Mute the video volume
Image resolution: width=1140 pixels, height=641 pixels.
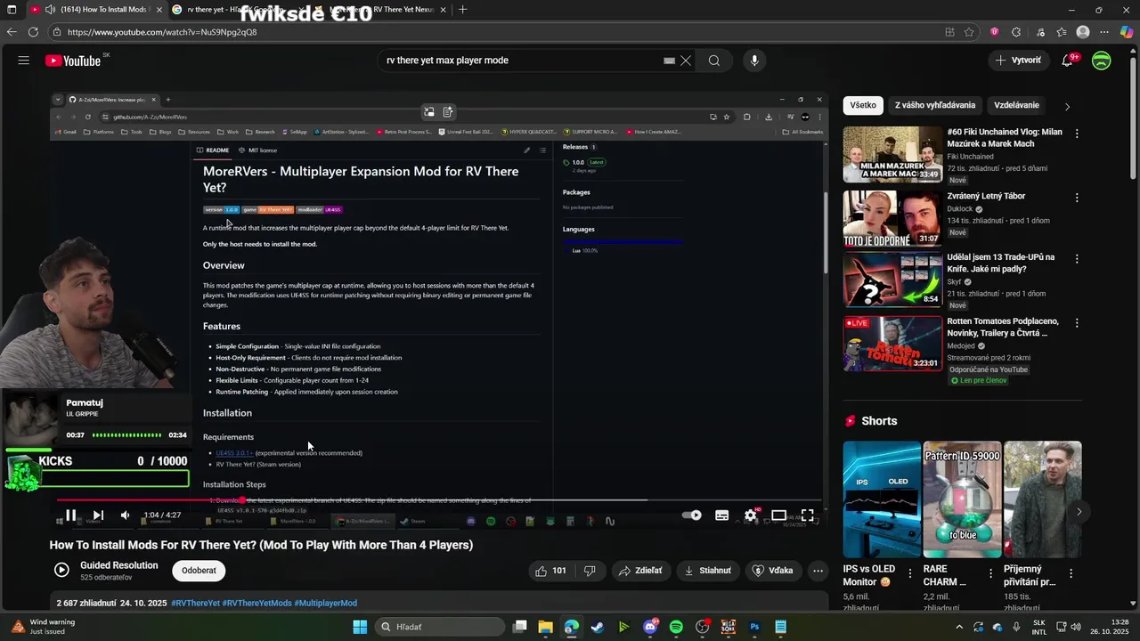tap(125, 515)
